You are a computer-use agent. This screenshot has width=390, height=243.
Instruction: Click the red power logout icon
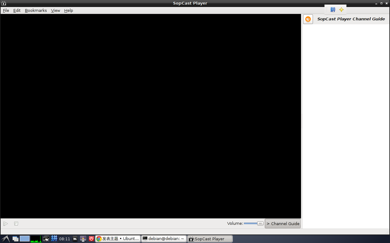click(x=91, y=239)
